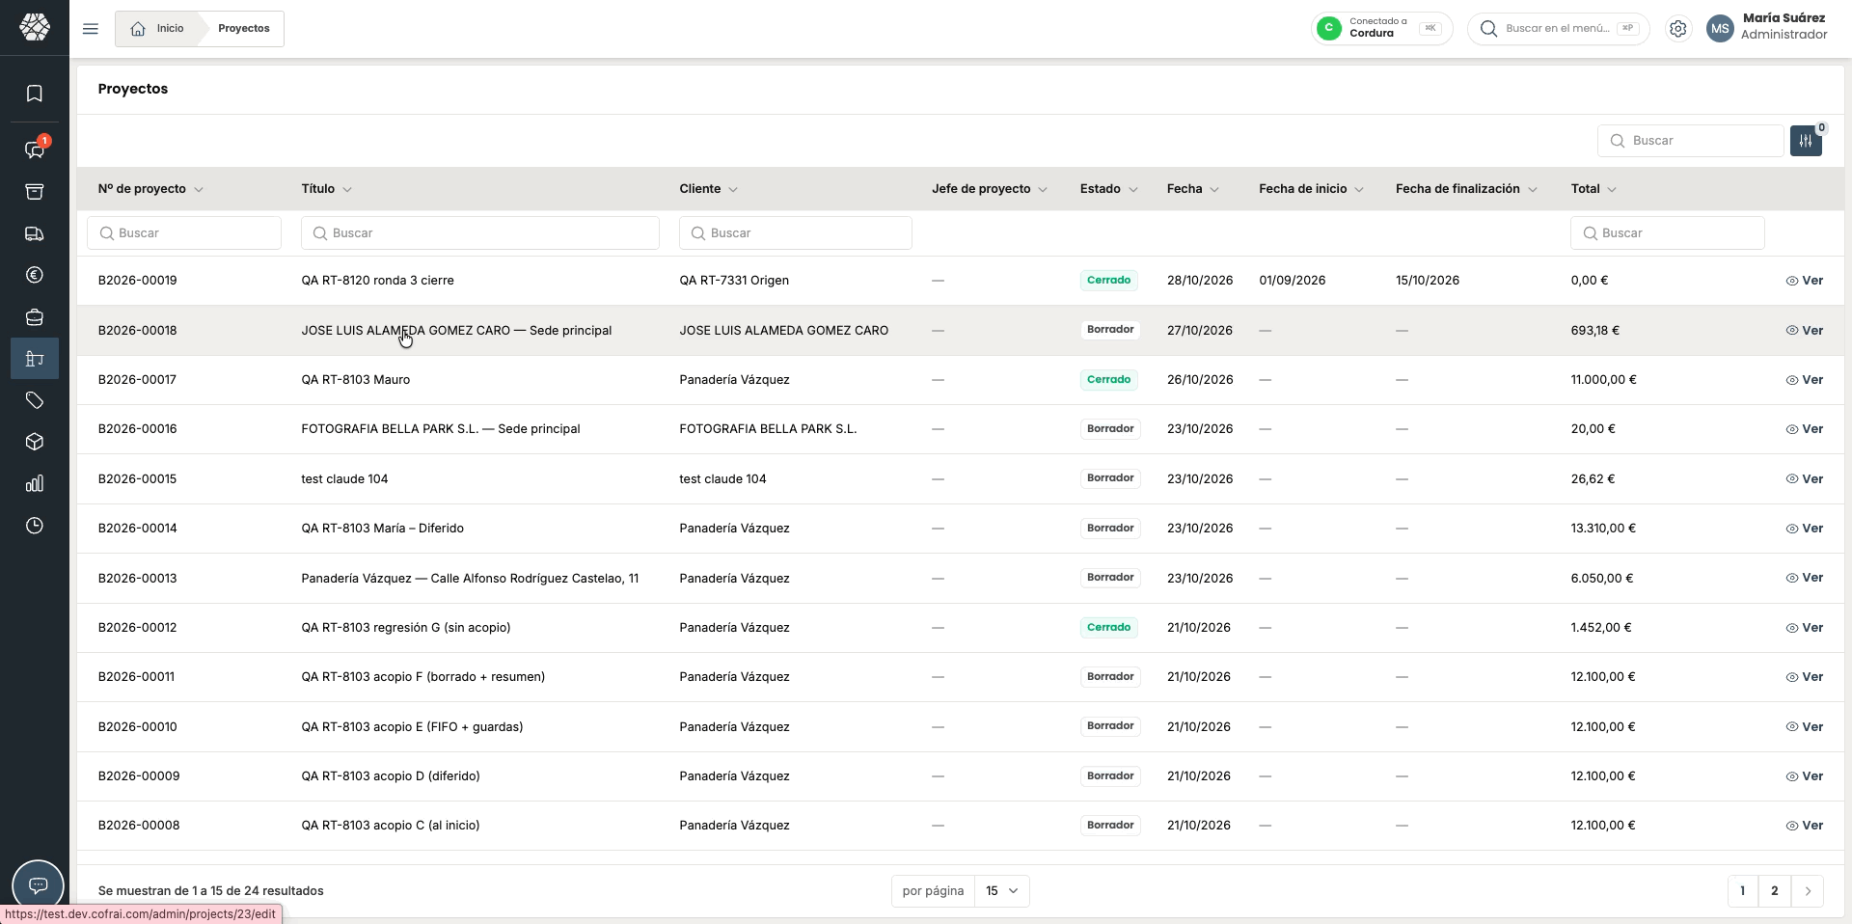Open the price tag sidebar icon
1852x924 pixels.
[35, 400]
